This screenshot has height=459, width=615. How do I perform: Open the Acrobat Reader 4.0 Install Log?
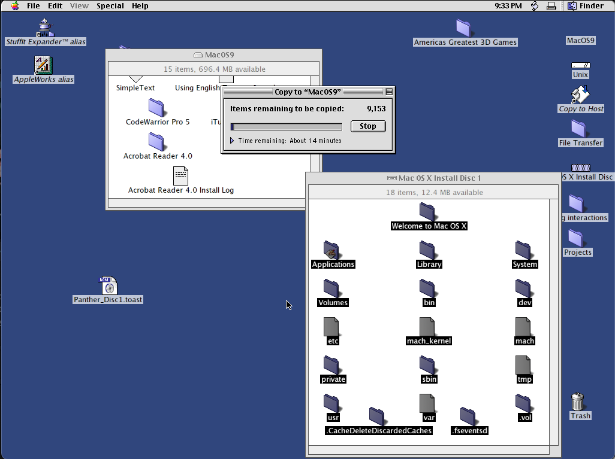click(x=180, y=176)
